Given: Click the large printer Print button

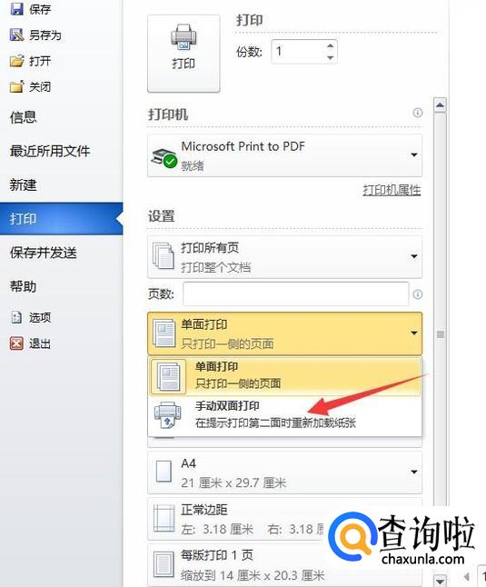Looking at the screenshot, I should (x=183, y=54).
